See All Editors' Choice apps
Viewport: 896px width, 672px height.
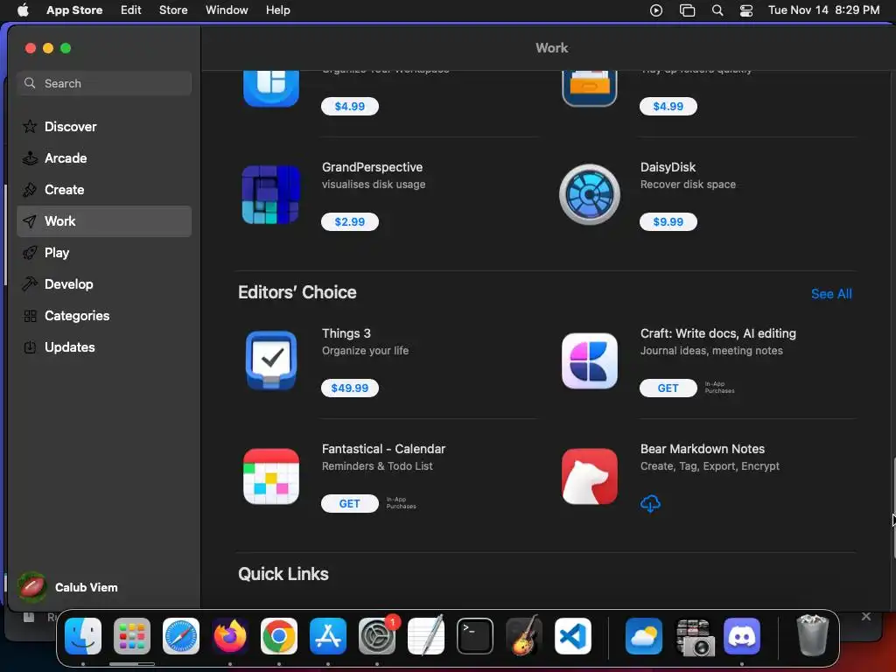tap(831, 294)
